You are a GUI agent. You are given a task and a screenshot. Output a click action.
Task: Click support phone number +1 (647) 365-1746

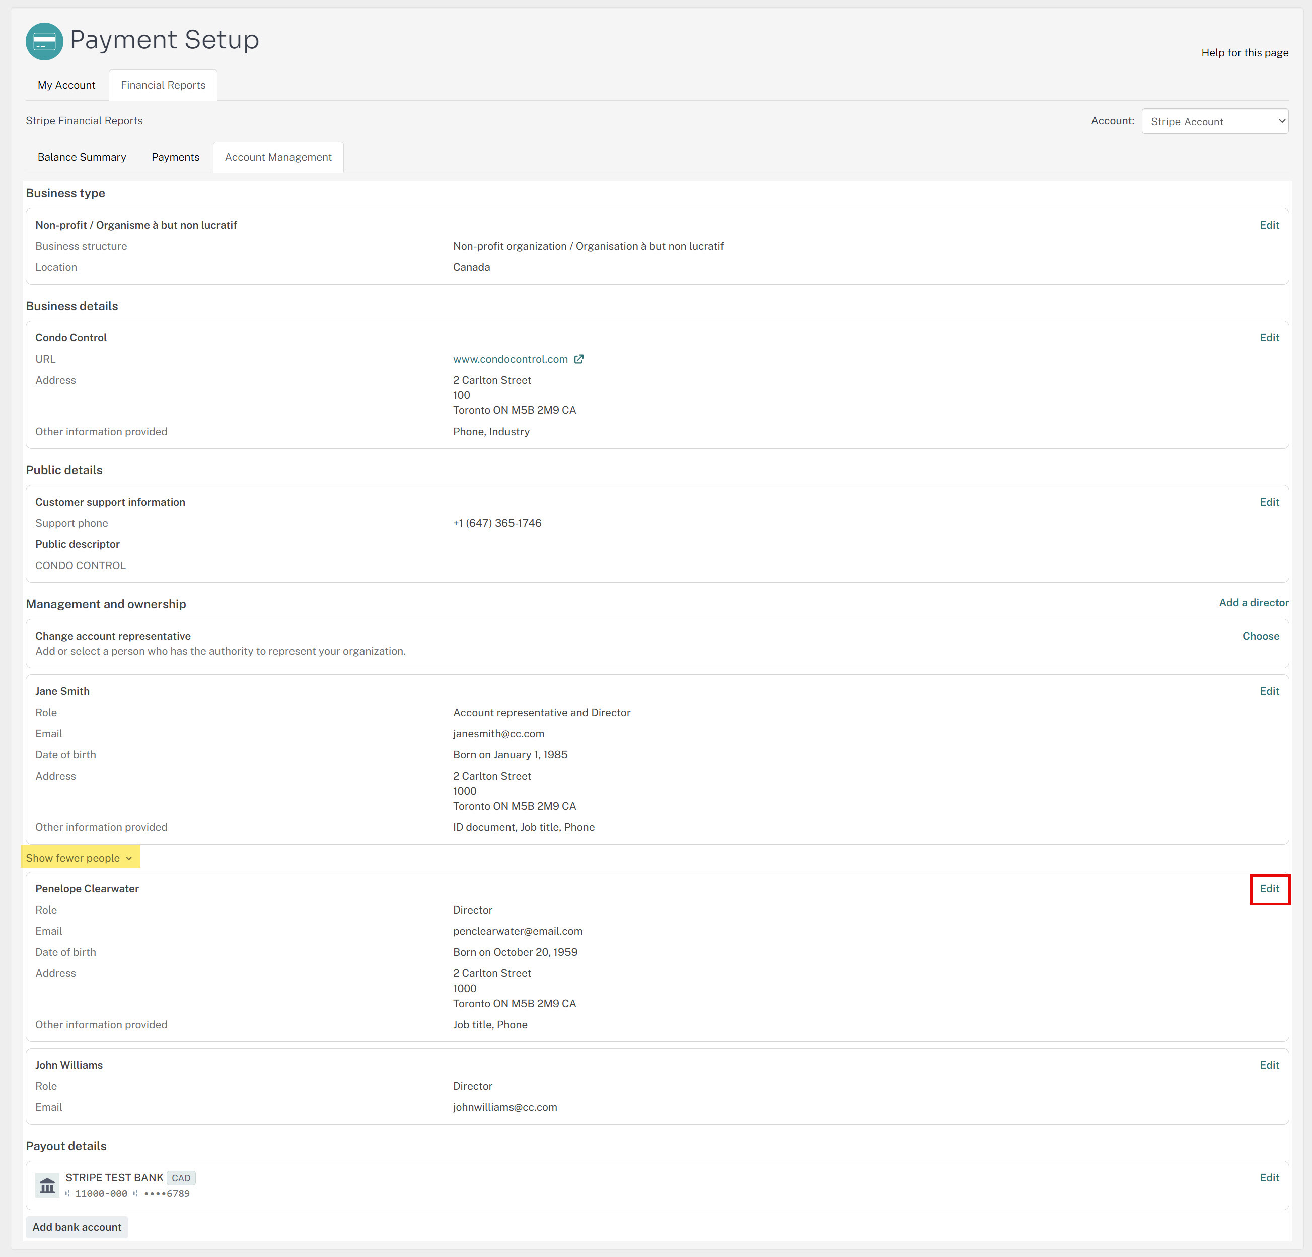497,523
